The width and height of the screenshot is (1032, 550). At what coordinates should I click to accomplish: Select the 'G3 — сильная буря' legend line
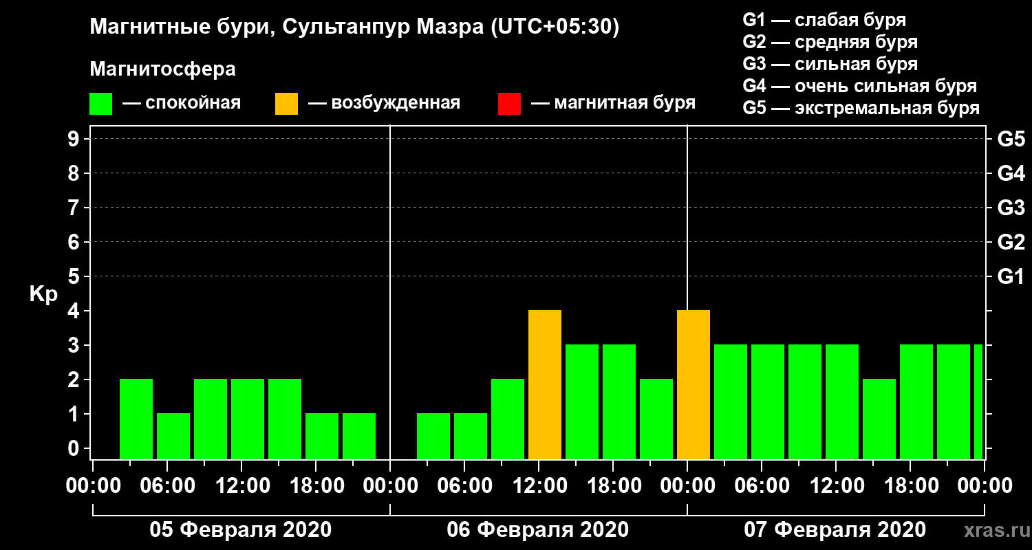[x=830, y=64]
